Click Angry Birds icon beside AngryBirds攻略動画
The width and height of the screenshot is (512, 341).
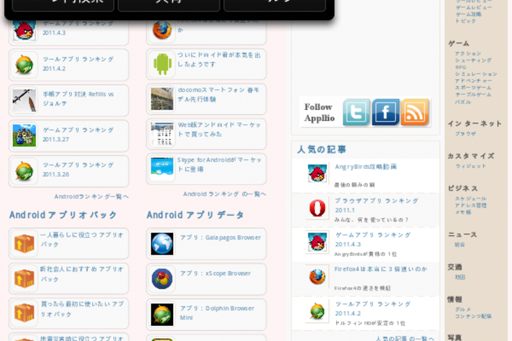(317, 174)
